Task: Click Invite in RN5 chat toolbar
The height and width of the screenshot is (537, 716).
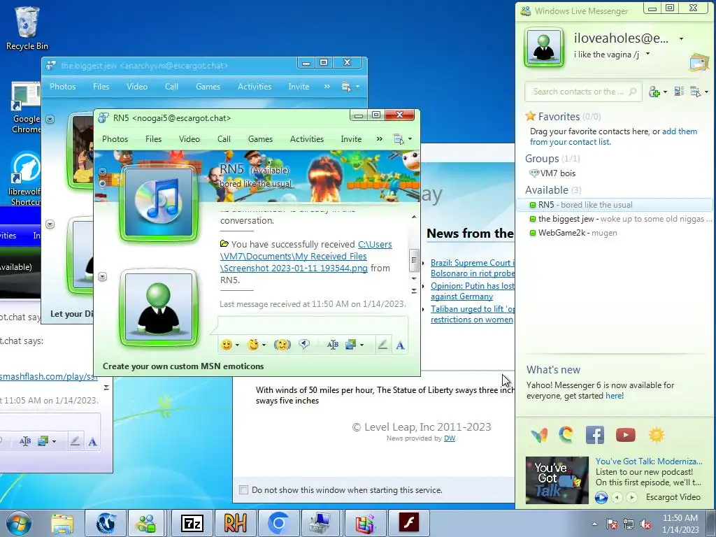Action: coord(351,139)
